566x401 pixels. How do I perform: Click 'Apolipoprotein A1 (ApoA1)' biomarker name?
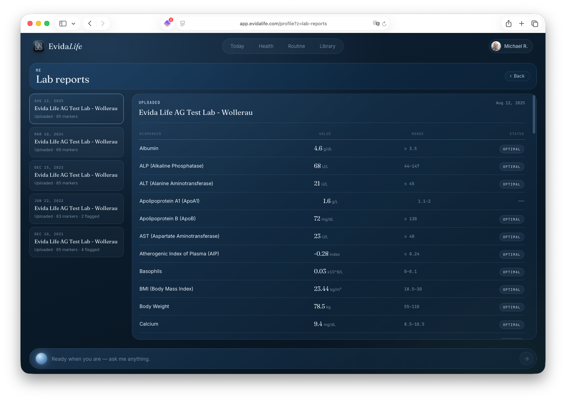point(170,201)
